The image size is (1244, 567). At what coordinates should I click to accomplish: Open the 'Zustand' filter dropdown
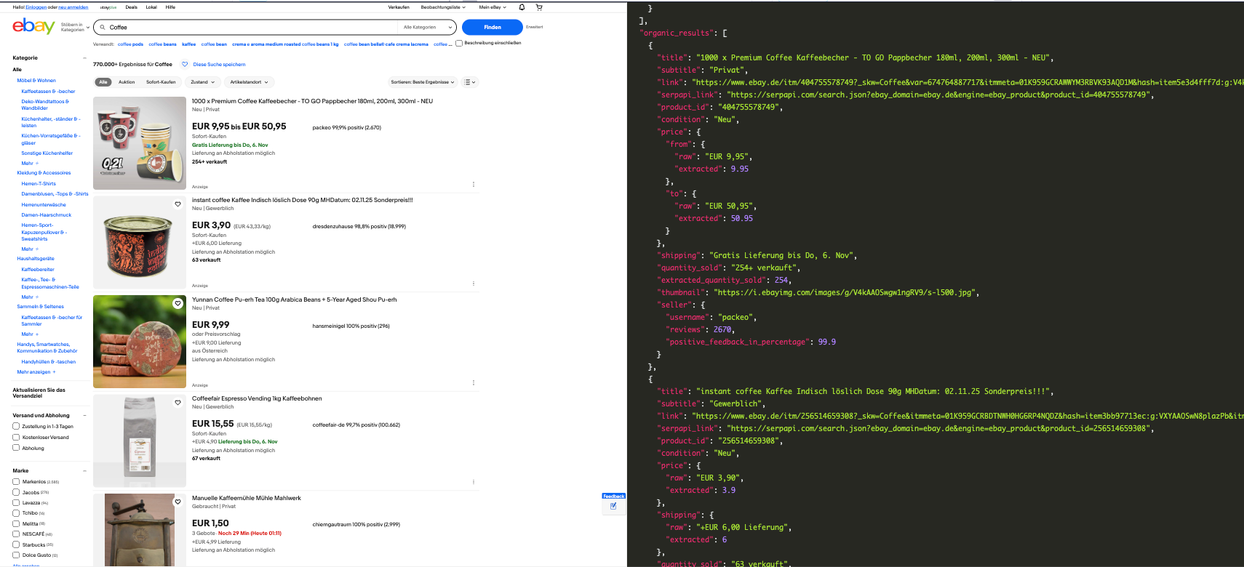point(203,82)
